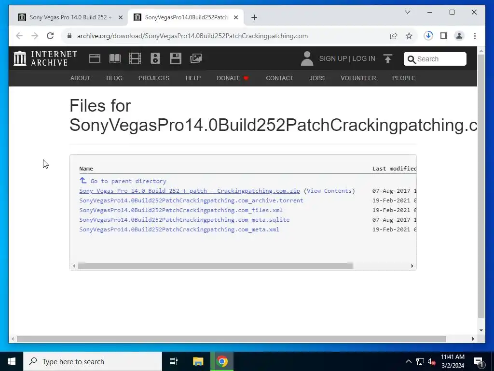
Task: Click the Upload arrow icon
Action: pyautogui.click(x=388, y=58)
